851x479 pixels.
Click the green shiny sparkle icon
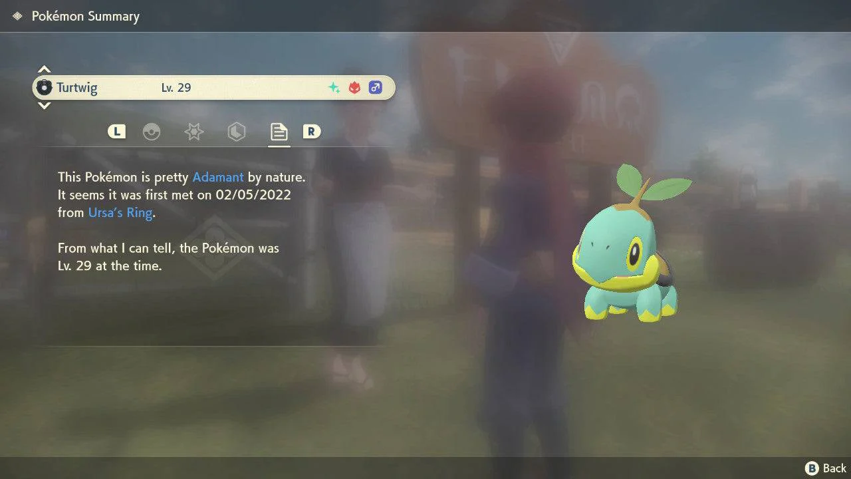coord(334,88)
